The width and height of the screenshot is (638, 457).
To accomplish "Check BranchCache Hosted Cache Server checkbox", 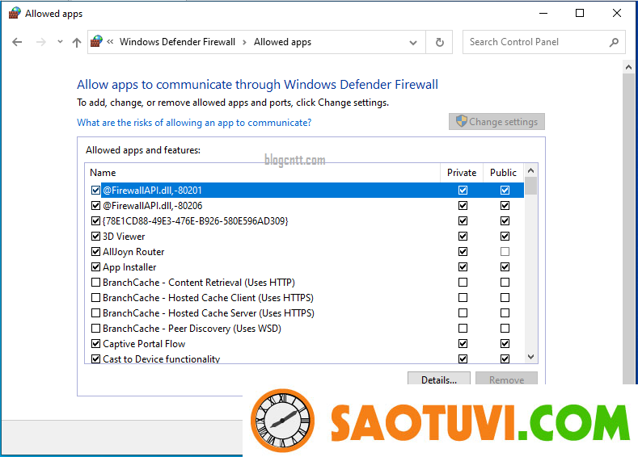I will pyautogui.click(x=95, y=312).
